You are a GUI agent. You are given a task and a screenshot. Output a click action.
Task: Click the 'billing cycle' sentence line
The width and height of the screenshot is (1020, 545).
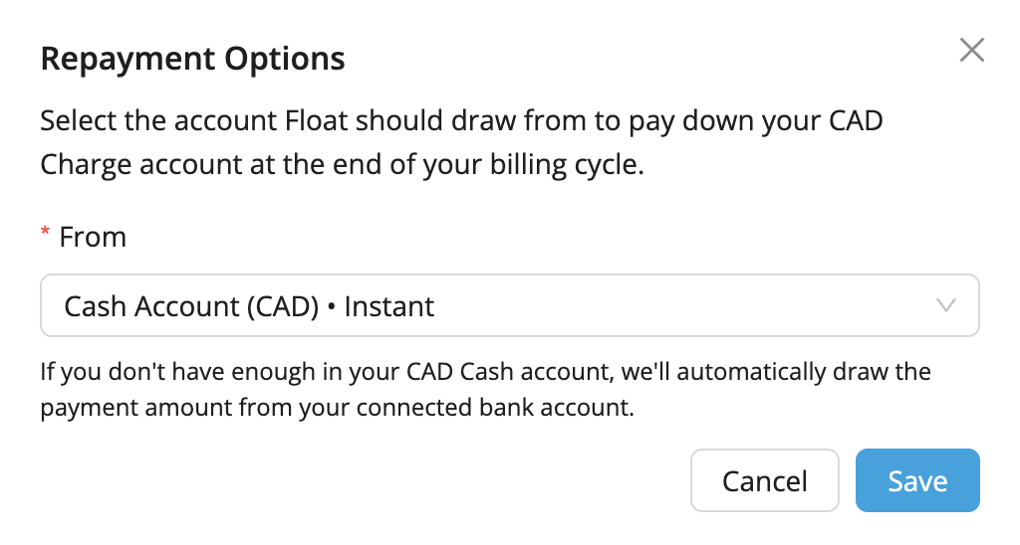tap(343, 164)
